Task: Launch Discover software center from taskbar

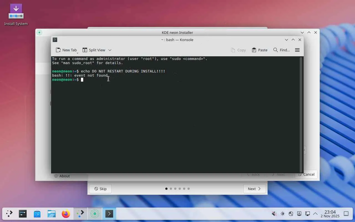Action: (x=37, y=214)
